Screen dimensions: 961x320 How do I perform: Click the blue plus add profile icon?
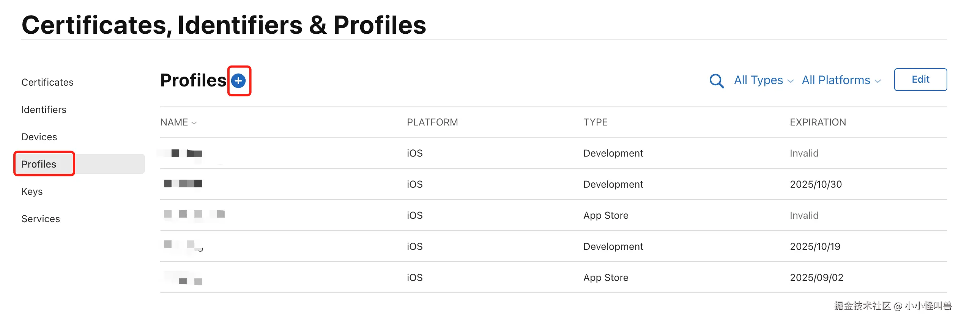(x=238, y=81)
